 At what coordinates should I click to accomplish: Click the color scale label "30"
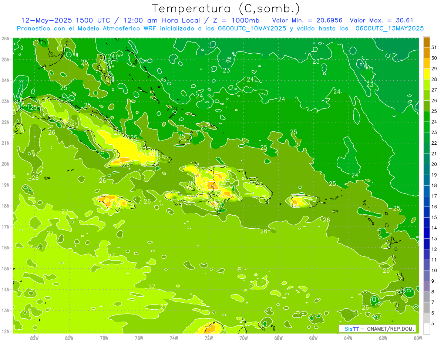(x=434, y=58)
